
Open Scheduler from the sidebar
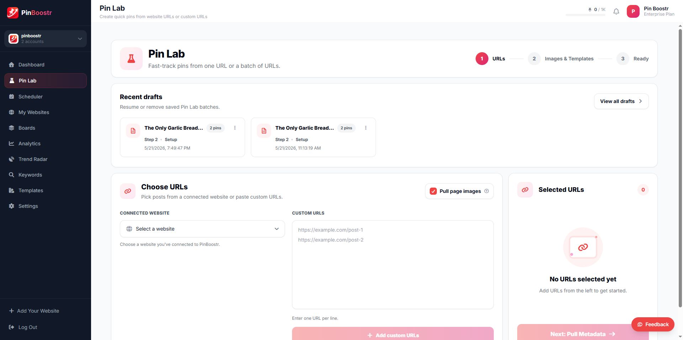point(46,97)
